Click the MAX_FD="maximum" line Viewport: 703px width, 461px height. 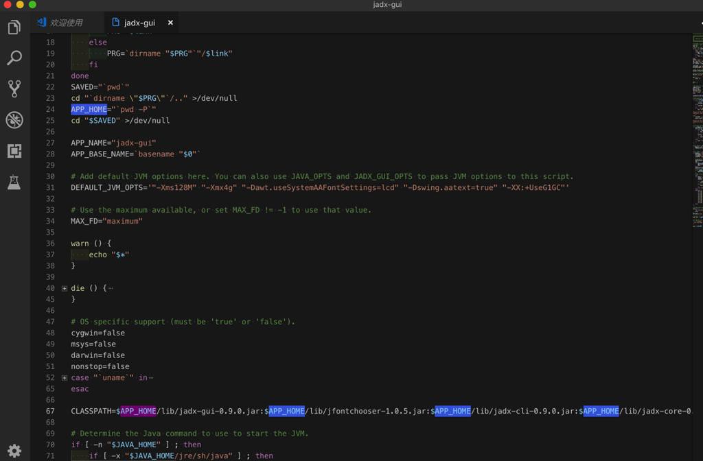[106, 221]
